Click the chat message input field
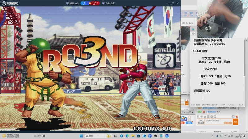Image resolution: width=248 pixels, height=139 pixels. coord(218,122)
